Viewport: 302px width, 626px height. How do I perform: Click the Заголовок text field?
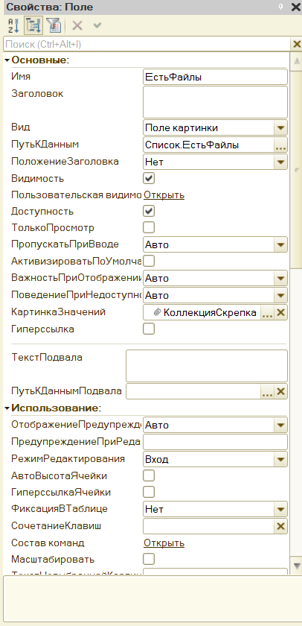click(215, 102)
